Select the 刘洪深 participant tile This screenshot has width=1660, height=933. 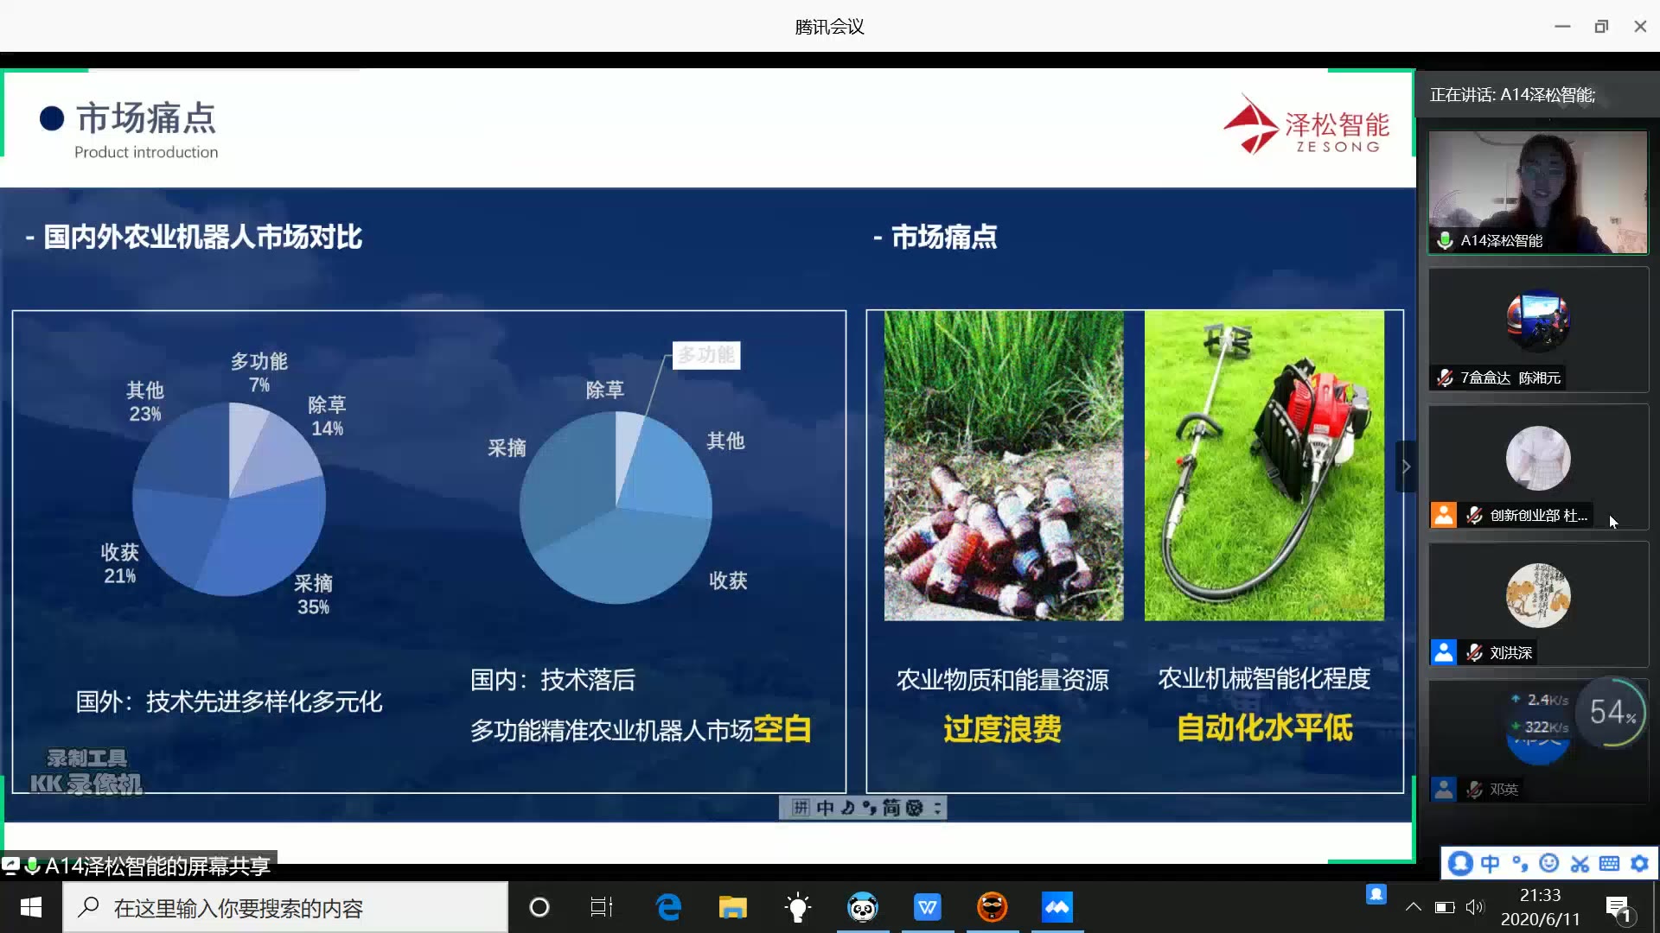pyautogui.click(x=1537, y=604)
